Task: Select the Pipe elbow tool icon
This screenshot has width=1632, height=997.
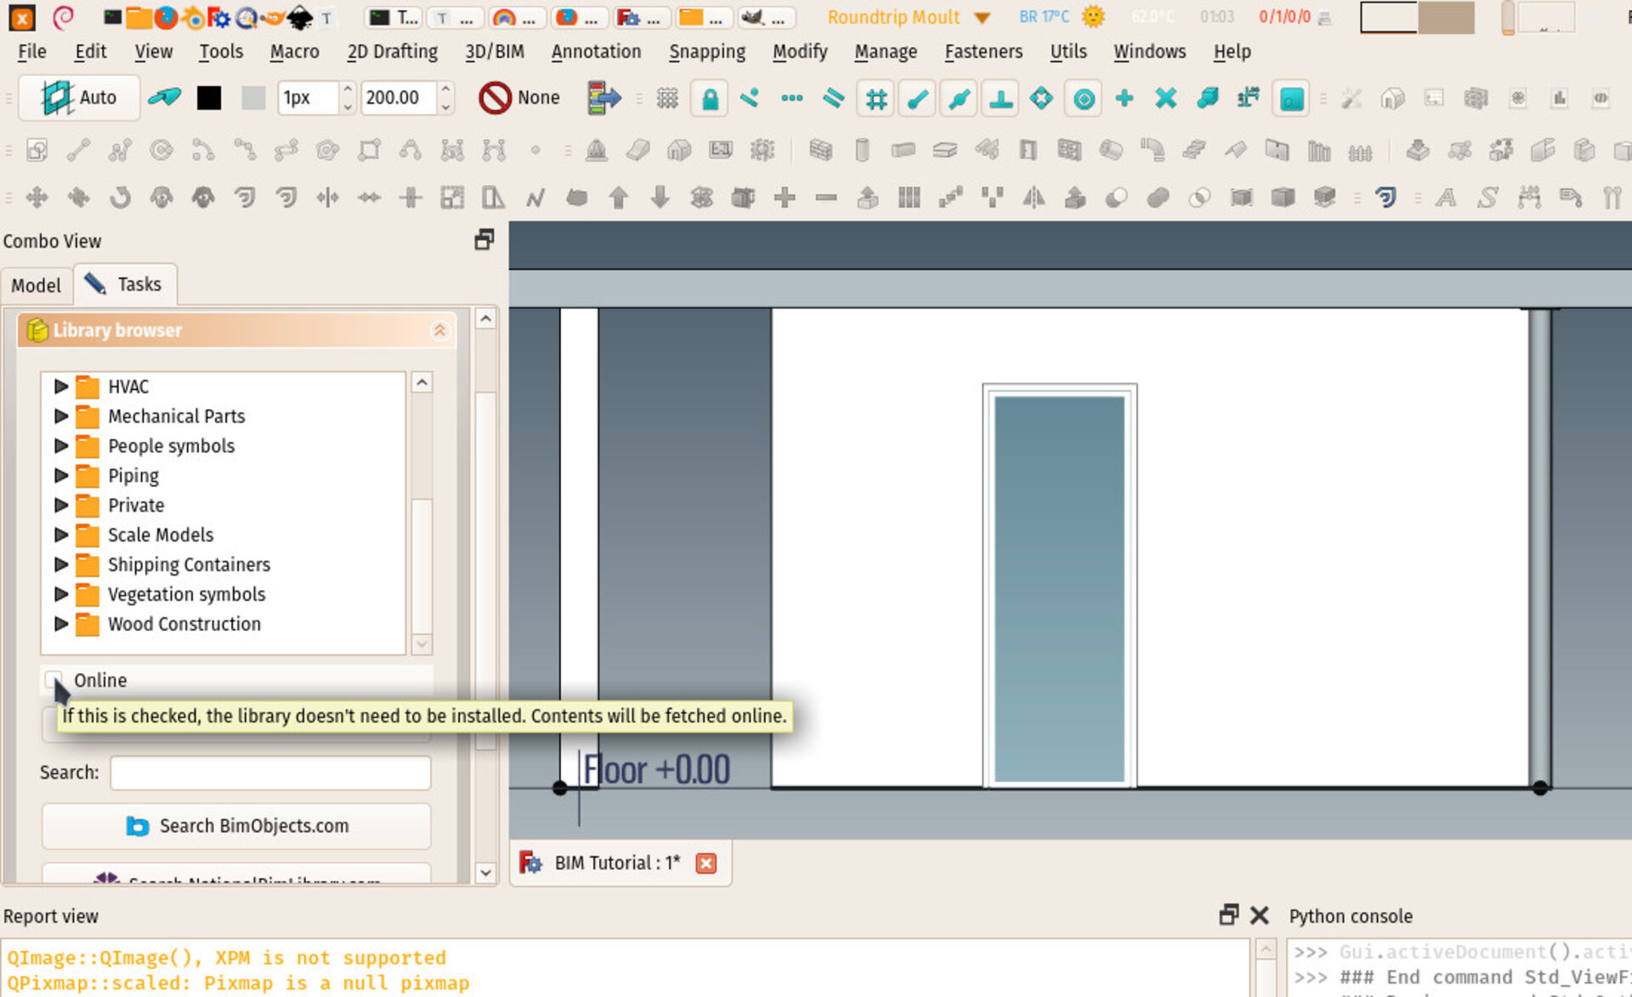Action: tap(1153, 150)
